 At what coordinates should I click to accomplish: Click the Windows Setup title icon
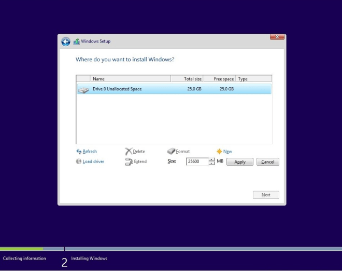(x=76, y=42)
